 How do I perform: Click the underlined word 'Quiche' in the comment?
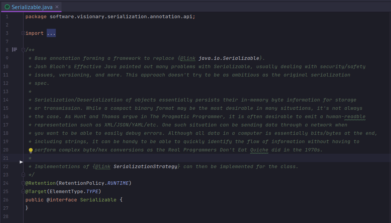coord(259,150)
